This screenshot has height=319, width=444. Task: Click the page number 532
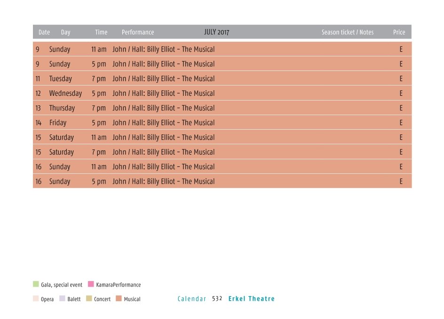pos(217,299)
